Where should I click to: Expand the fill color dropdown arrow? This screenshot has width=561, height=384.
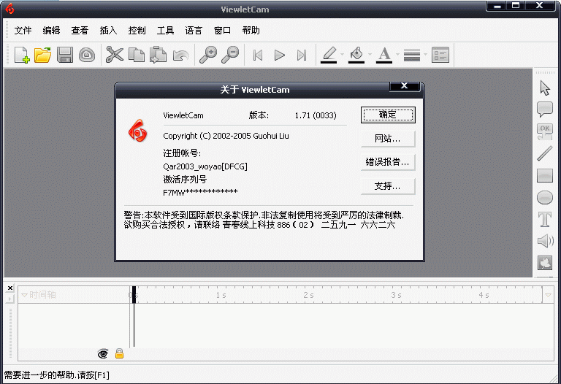[370, 54]
